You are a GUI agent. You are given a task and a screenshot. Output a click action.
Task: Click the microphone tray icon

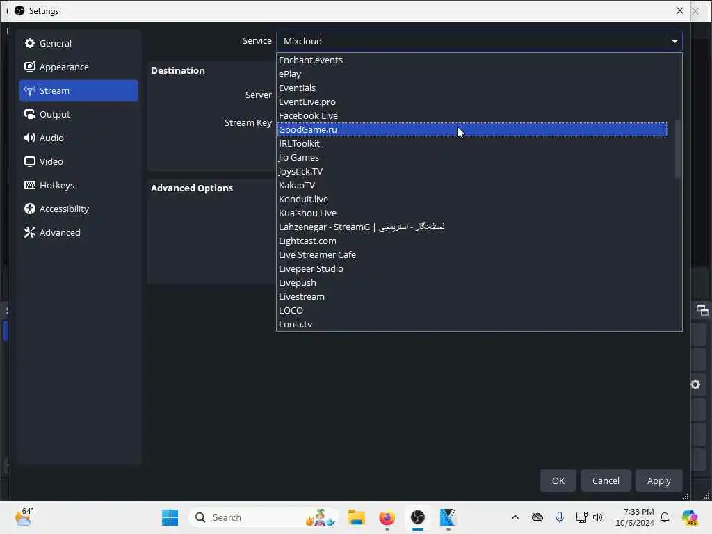pyautogui.click(x=560, y=517)
